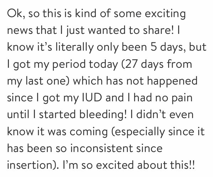Click the word "inconsistent" in the paragraph
The height and width of the screenshot is (177, 213).
(x=102, y=148)
